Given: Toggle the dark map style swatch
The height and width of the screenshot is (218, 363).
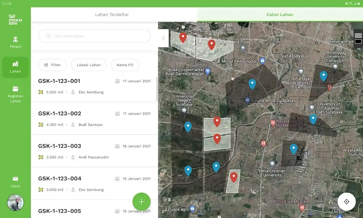Looking at the screenshot, I should (x=359, y=41).
